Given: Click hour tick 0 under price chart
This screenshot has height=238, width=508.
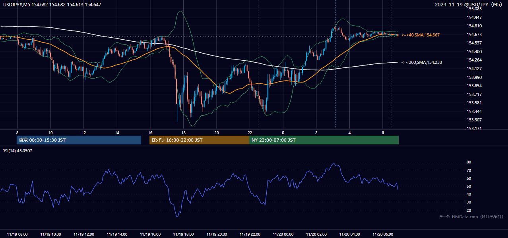Looking at the screenshot, I should pos(283,132).
